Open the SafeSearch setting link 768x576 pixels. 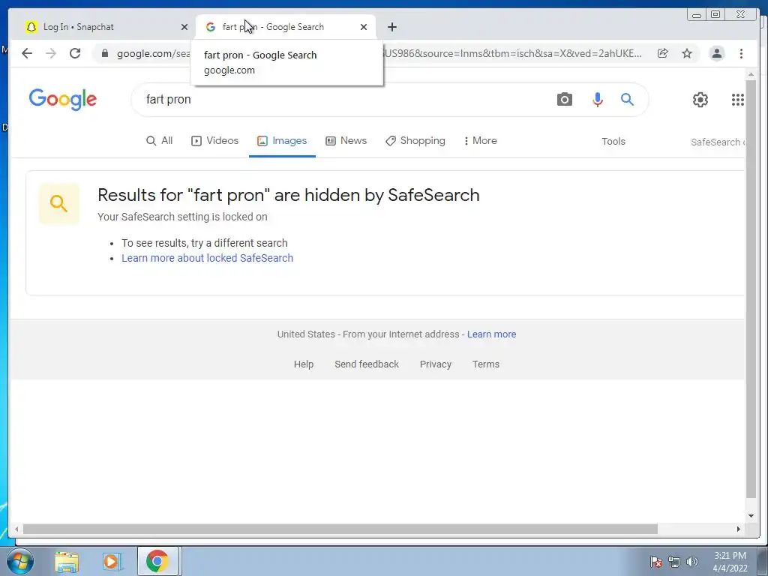[718, 142]
